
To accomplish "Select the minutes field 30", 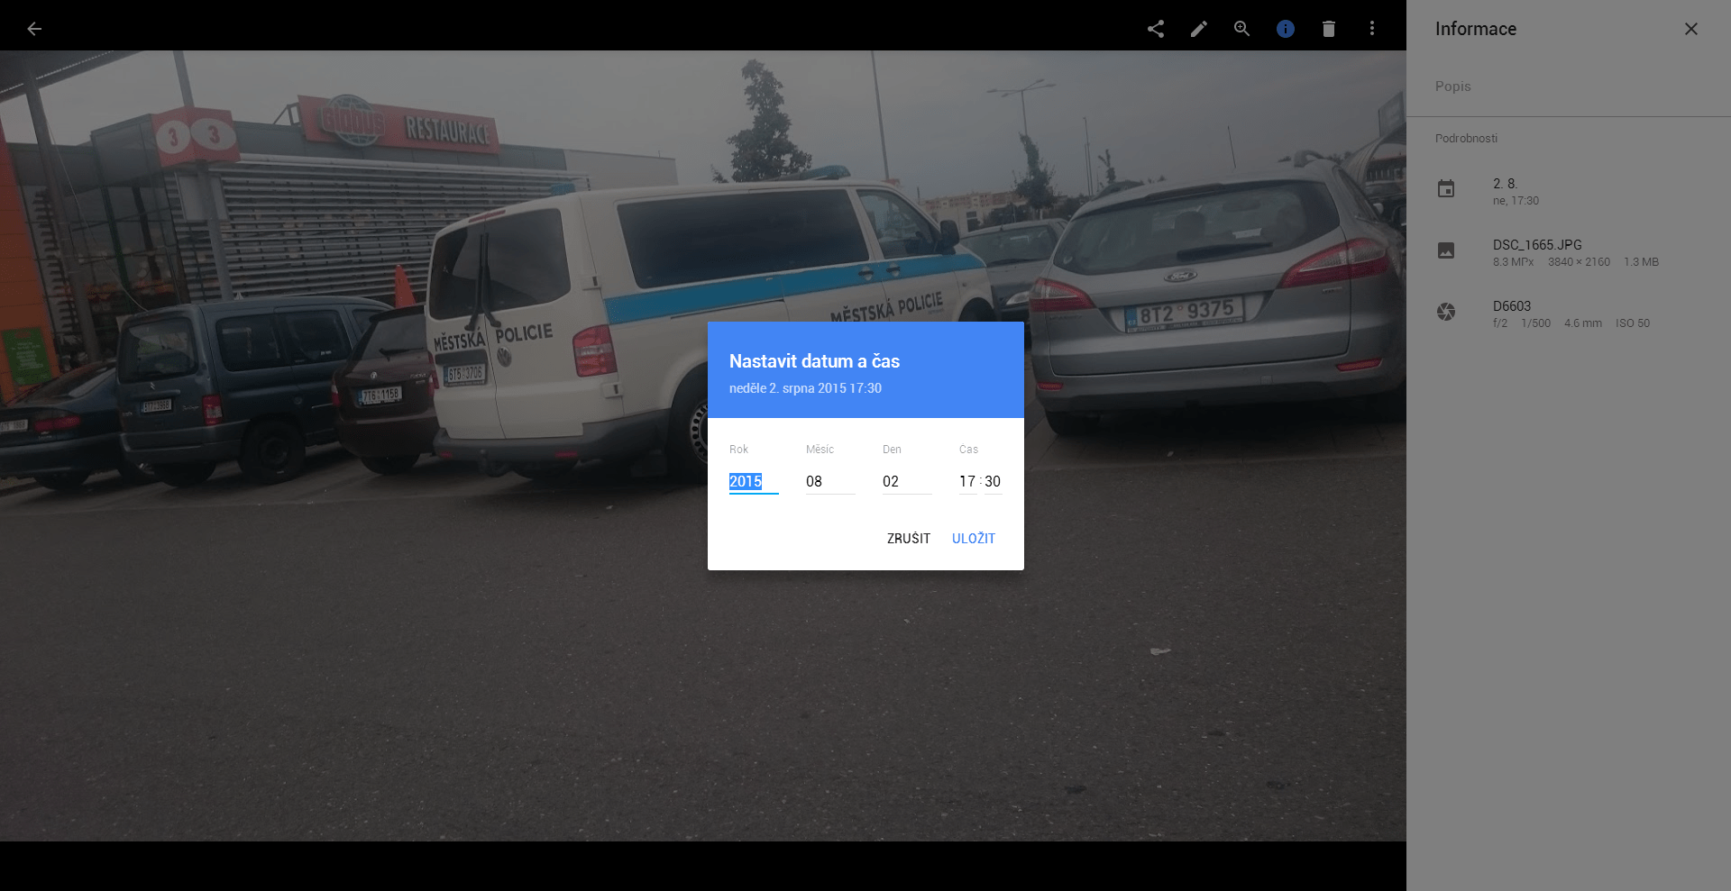I will pos(993,482).
